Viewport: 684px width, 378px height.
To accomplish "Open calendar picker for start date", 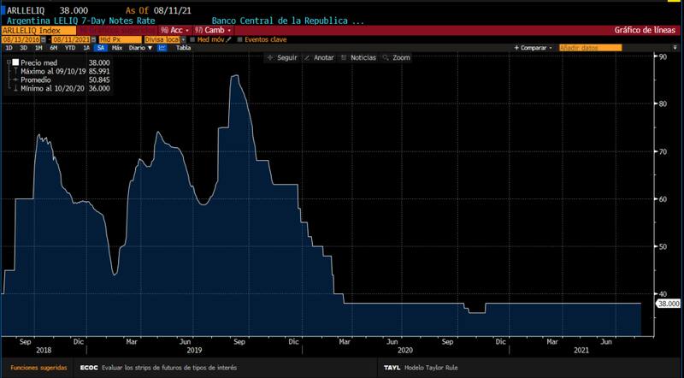I will pos(45,39).
